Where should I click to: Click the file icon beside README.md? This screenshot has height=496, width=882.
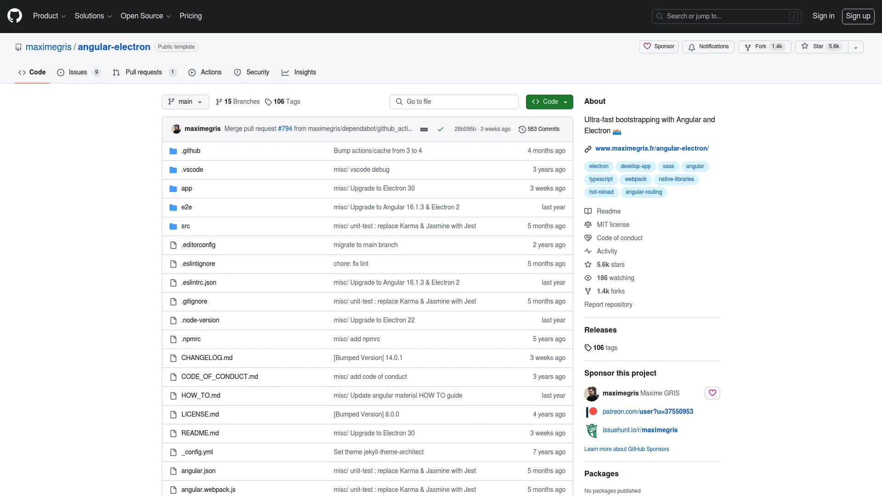[x=173, y=434]
